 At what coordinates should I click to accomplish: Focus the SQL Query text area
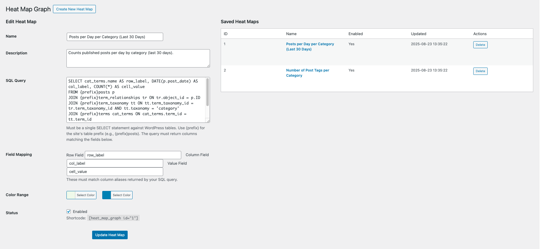[x=136, y=100]
